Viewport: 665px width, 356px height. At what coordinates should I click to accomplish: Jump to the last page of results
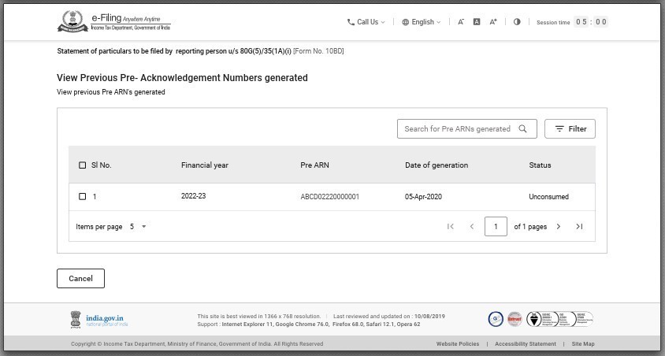pos(579,227)
